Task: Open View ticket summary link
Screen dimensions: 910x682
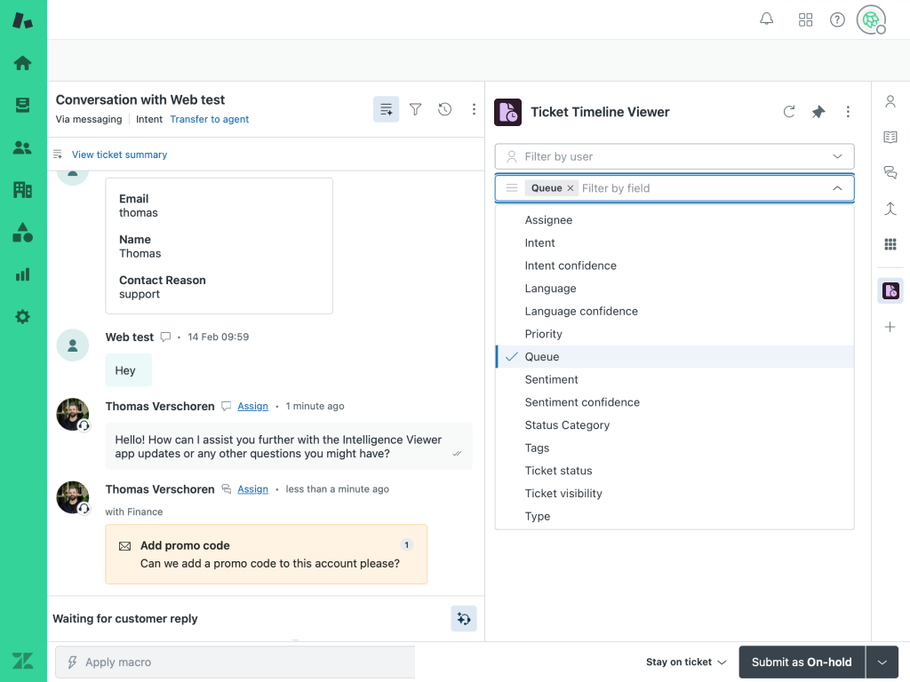Action: (x=119, y=155)
